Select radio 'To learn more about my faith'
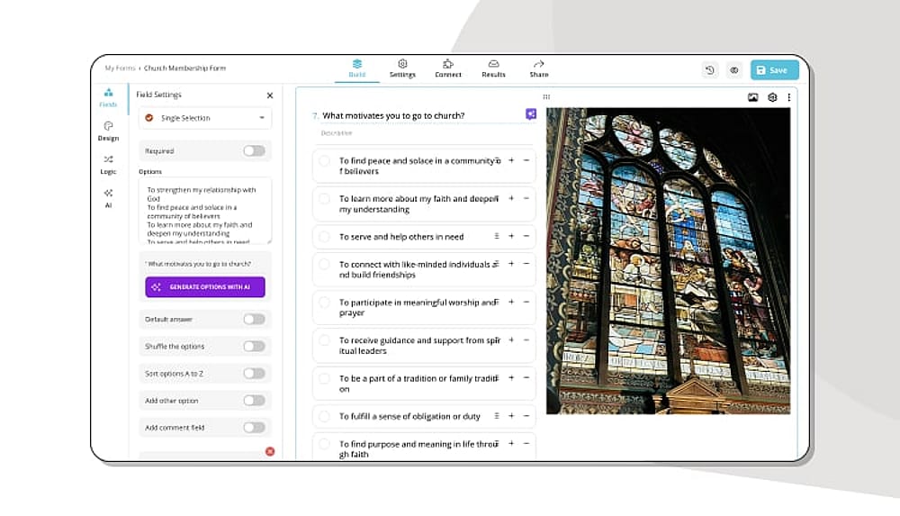This screenshot has width=900, height=516. tap(324, 199)
